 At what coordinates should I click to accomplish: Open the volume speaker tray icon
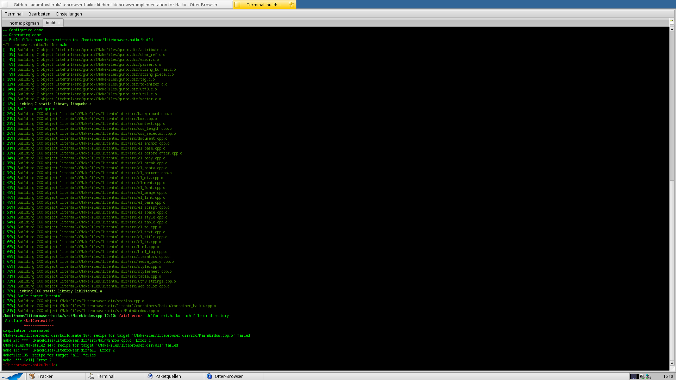click(642, 376)
